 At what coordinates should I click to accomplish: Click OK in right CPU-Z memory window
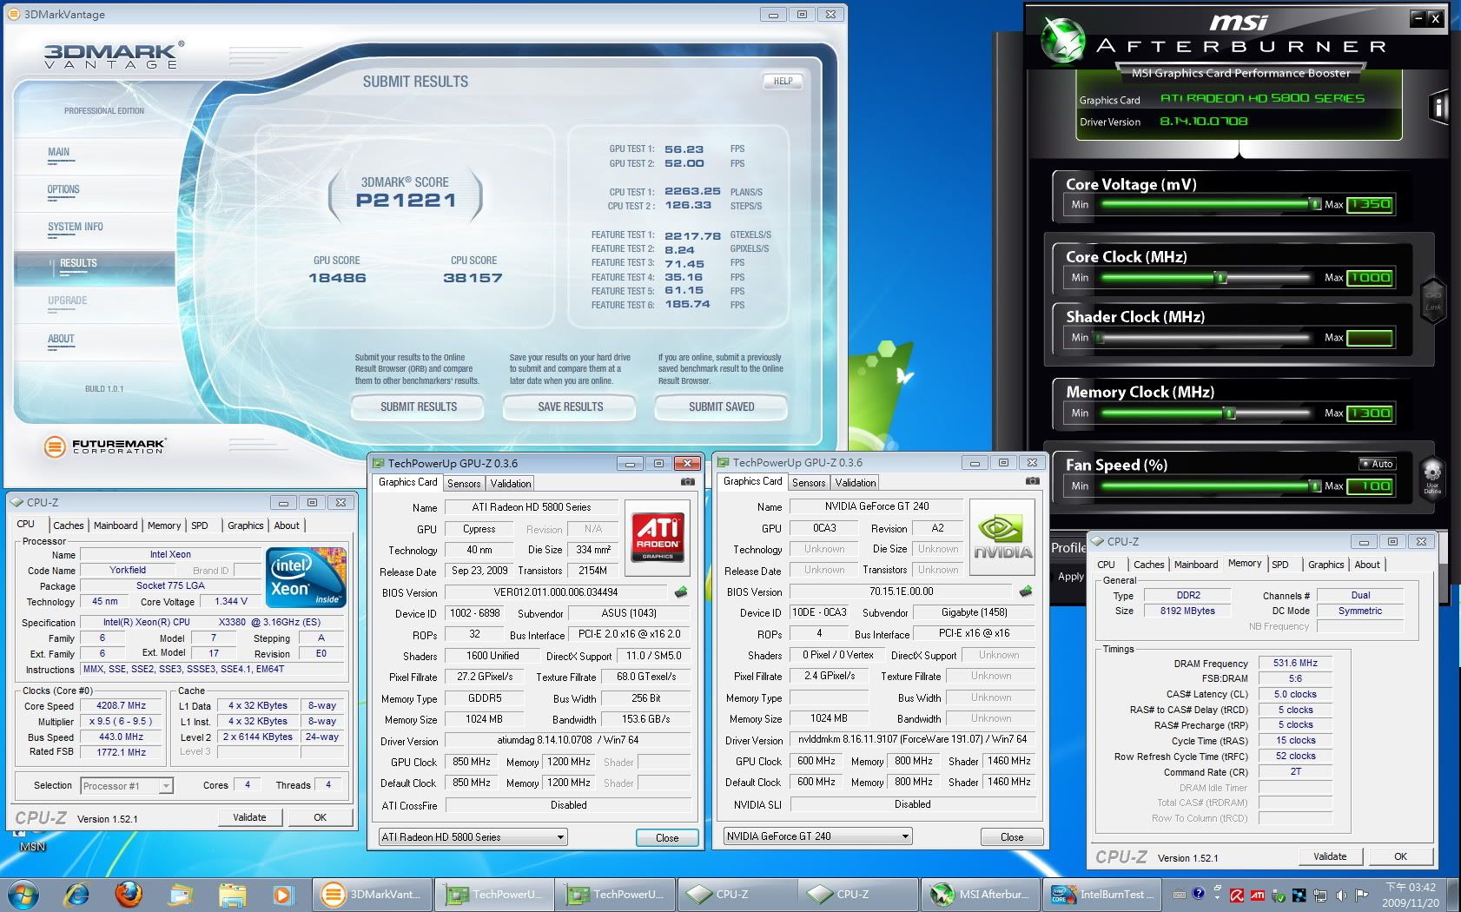pos(1400,856)
